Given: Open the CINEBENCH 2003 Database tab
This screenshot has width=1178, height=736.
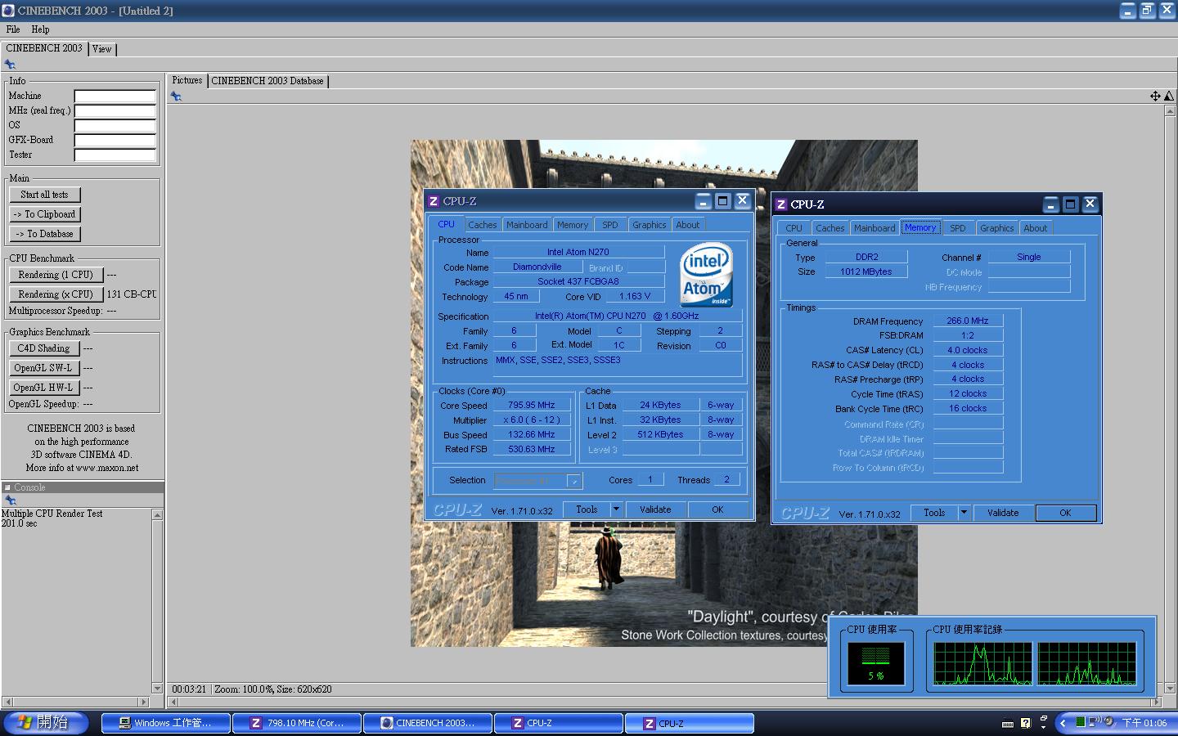Looking at the screenshot, I should pos(268,81).
